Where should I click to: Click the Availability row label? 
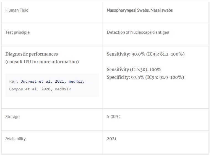[15, 139]
